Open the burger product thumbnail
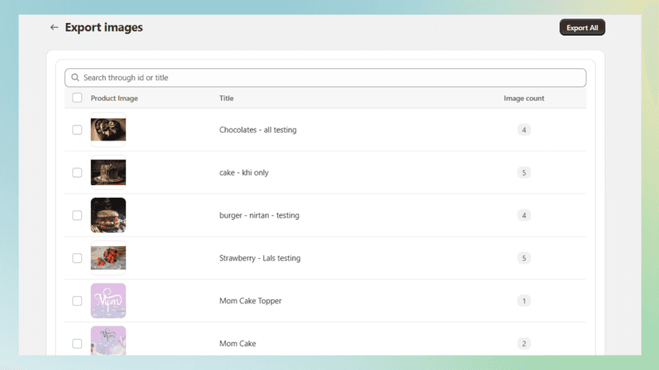The image size is (659, 370). click(108, 215)
